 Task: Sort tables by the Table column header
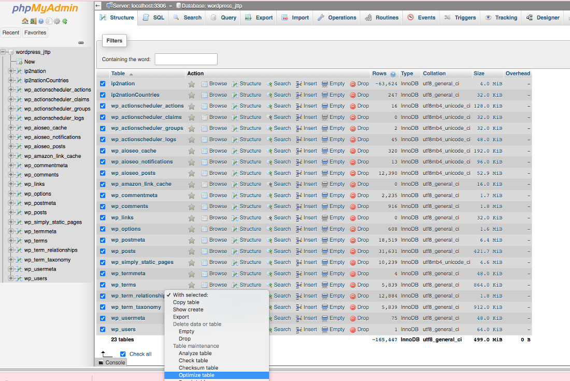pyautogui.click(x=118, y=73)
